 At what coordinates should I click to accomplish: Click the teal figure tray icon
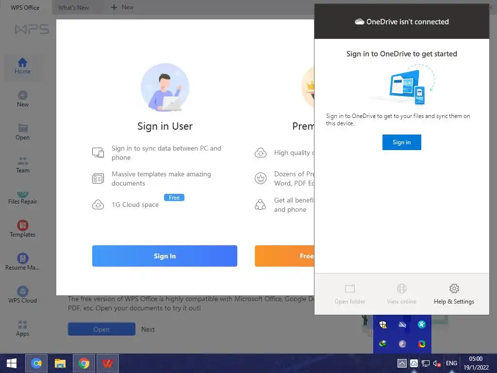(422, 324)
